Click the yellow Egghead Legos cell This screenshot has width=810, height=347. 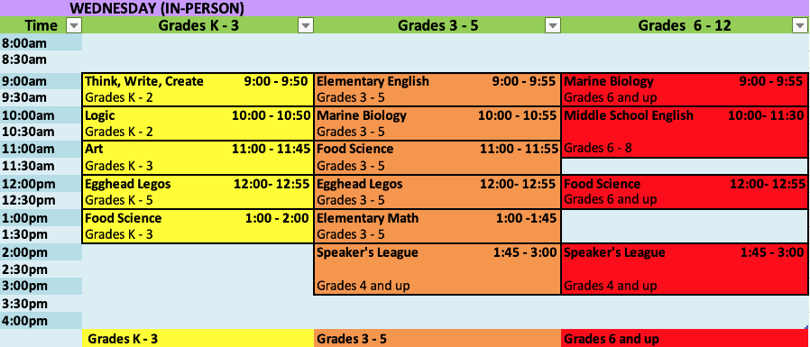pyautogui.click(x=198, y=192)
